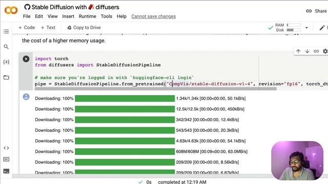Click the '12.5k/12.5k' download status text

[210, 109]
